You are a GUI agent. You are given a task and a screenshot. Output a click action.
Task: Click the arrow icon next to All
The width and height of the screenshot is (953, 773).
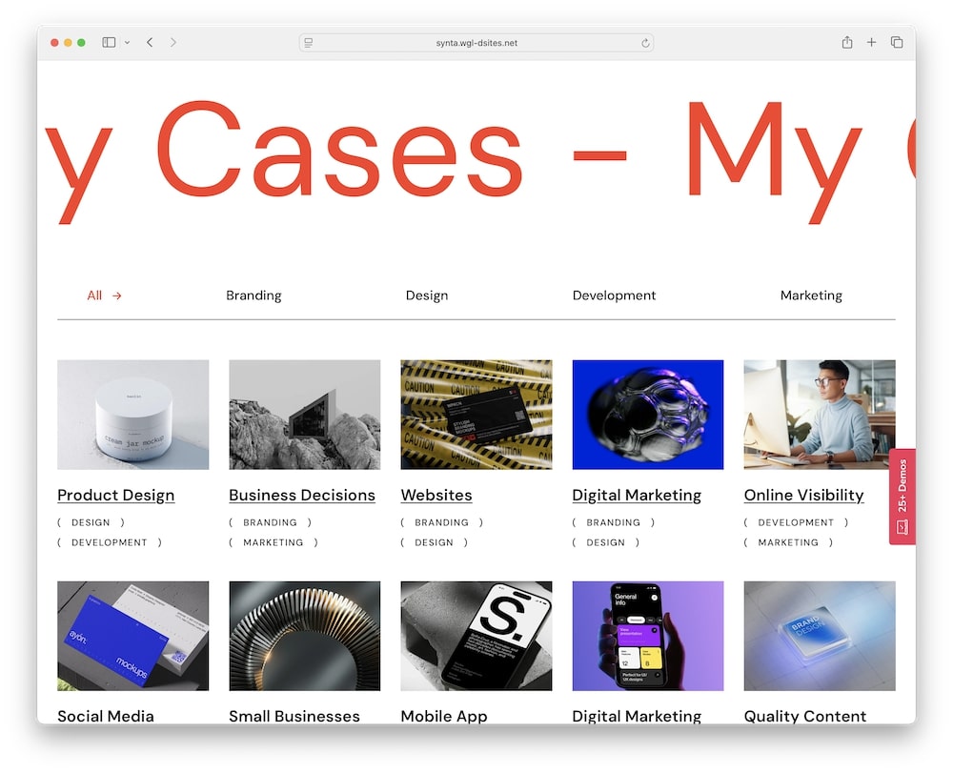(116, 295)
